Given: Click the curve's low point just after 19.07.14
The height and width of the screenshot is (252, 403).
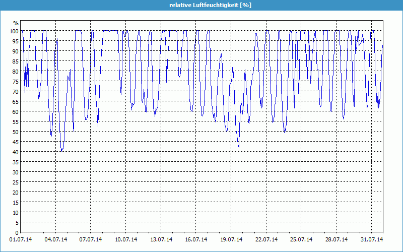Looking at the screenshot, I should (x=239, y=147).
